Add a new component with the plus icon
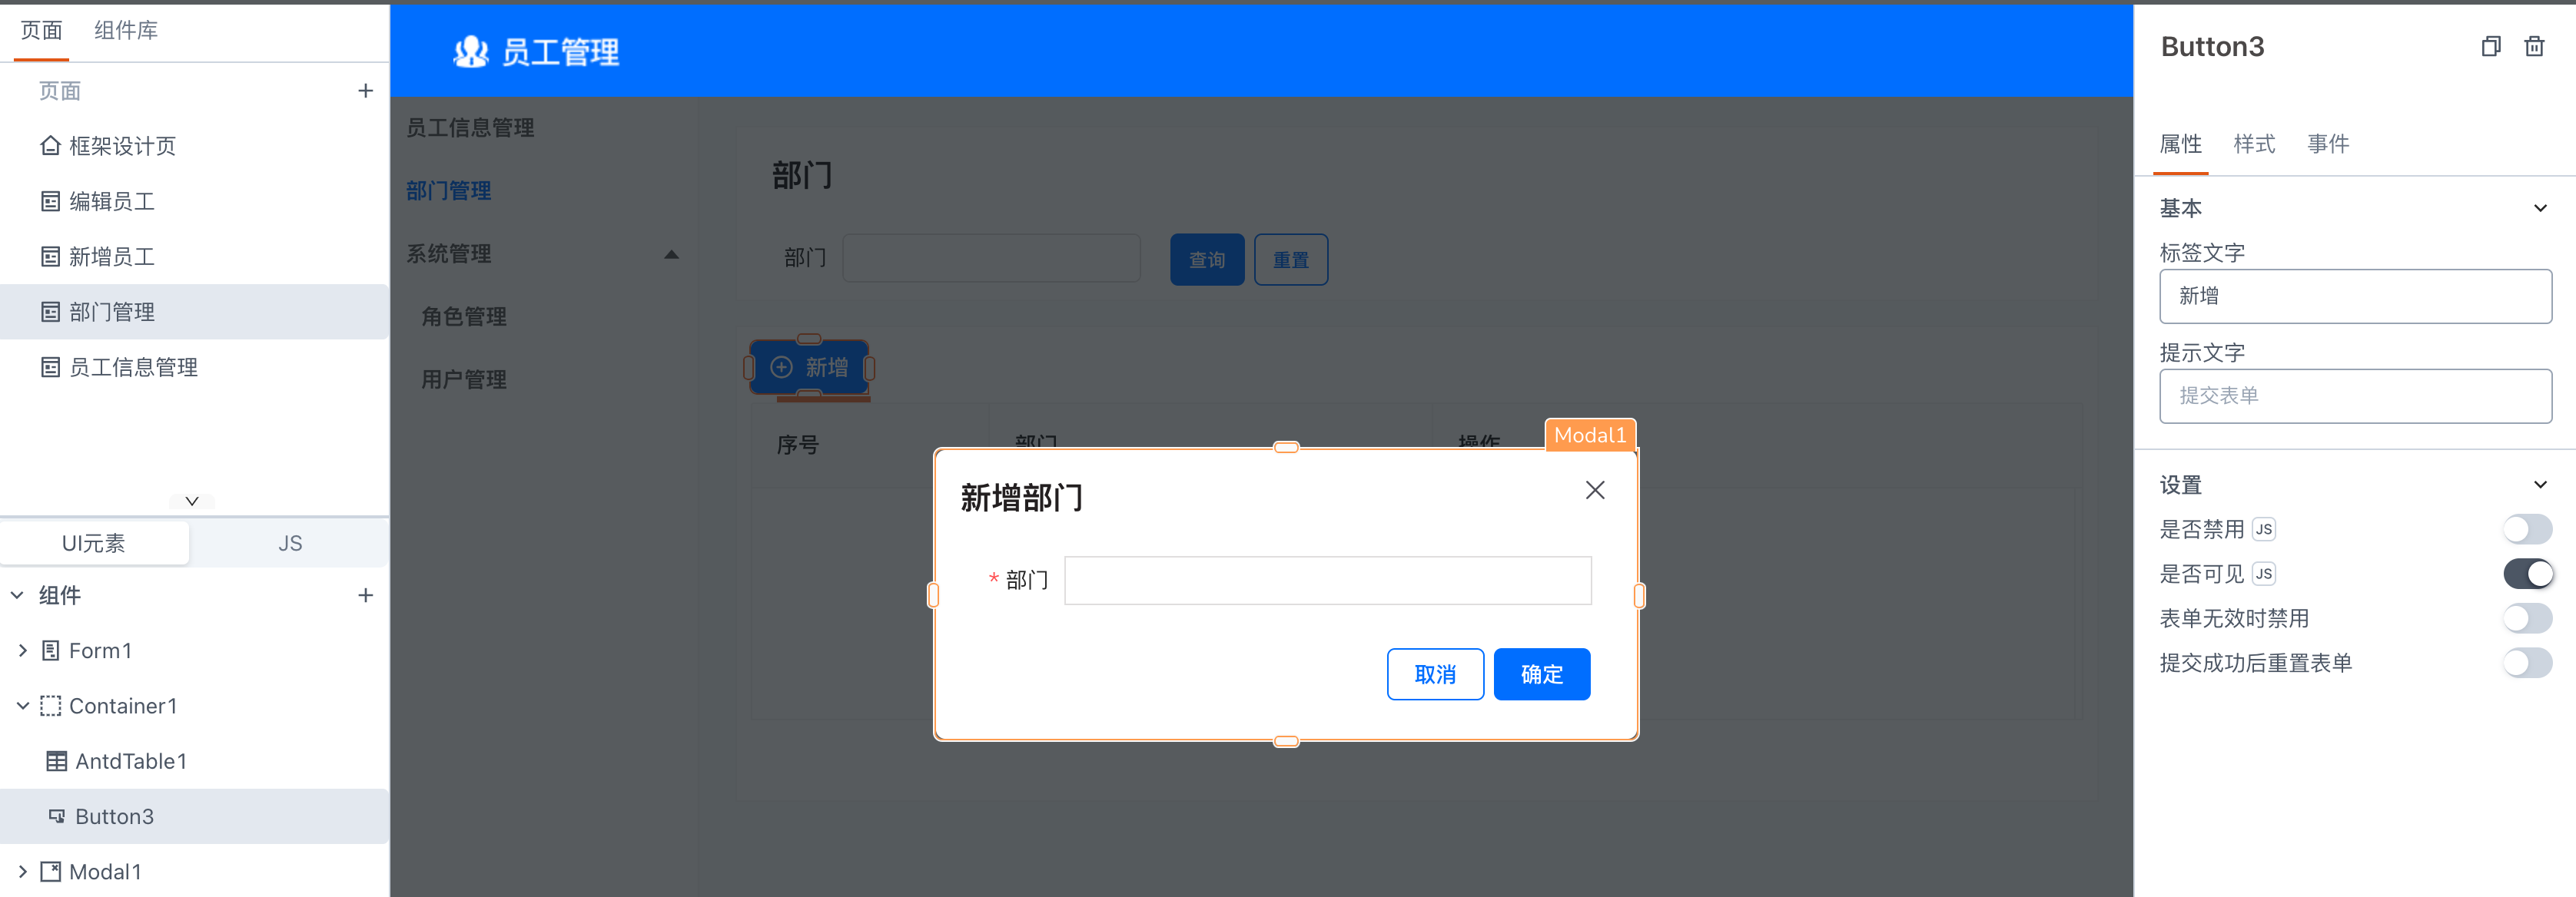2576x897 pixels. click(366, 595)
